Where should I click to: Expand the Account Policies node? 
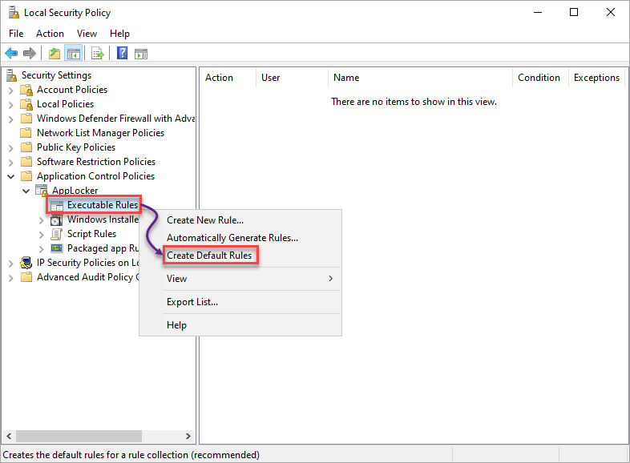coord(11,91)
